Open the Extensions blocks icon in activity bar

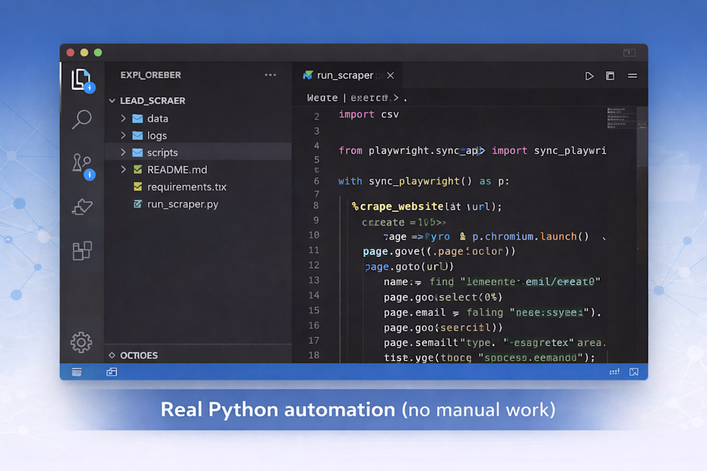(x=82, y=250)
